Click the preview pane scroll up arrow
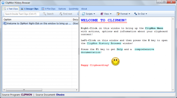 click(173, 19)
